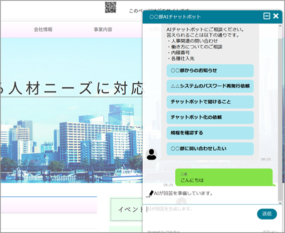Click 働き方についてのご相談 bullet text
This screenshot has width=285, height=233.
[196, 47]
